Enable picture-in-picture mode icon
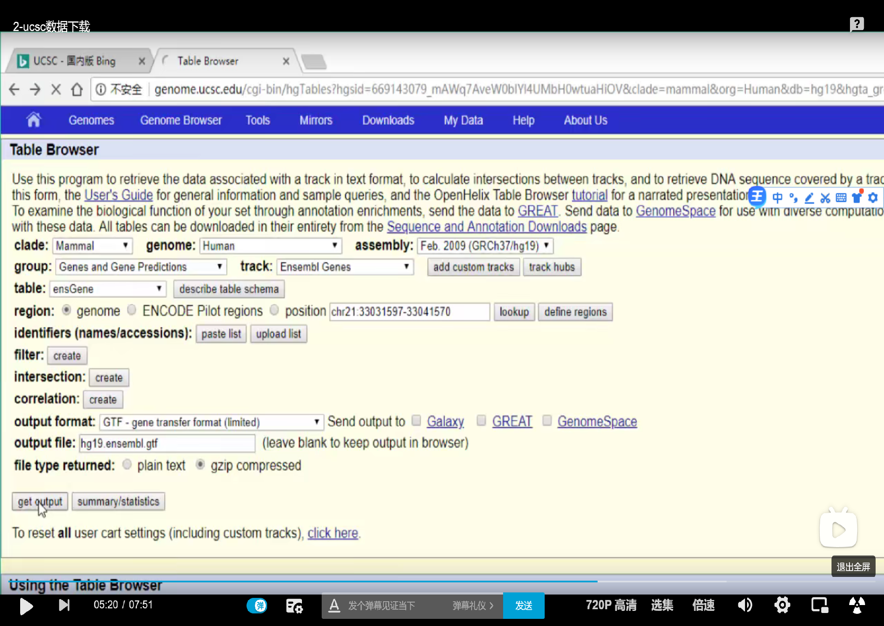884x626 pixels. pos(819,605)
